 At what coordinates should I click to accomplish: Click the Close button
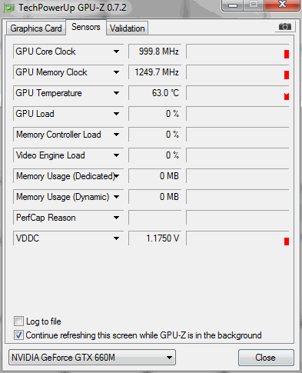266,358
